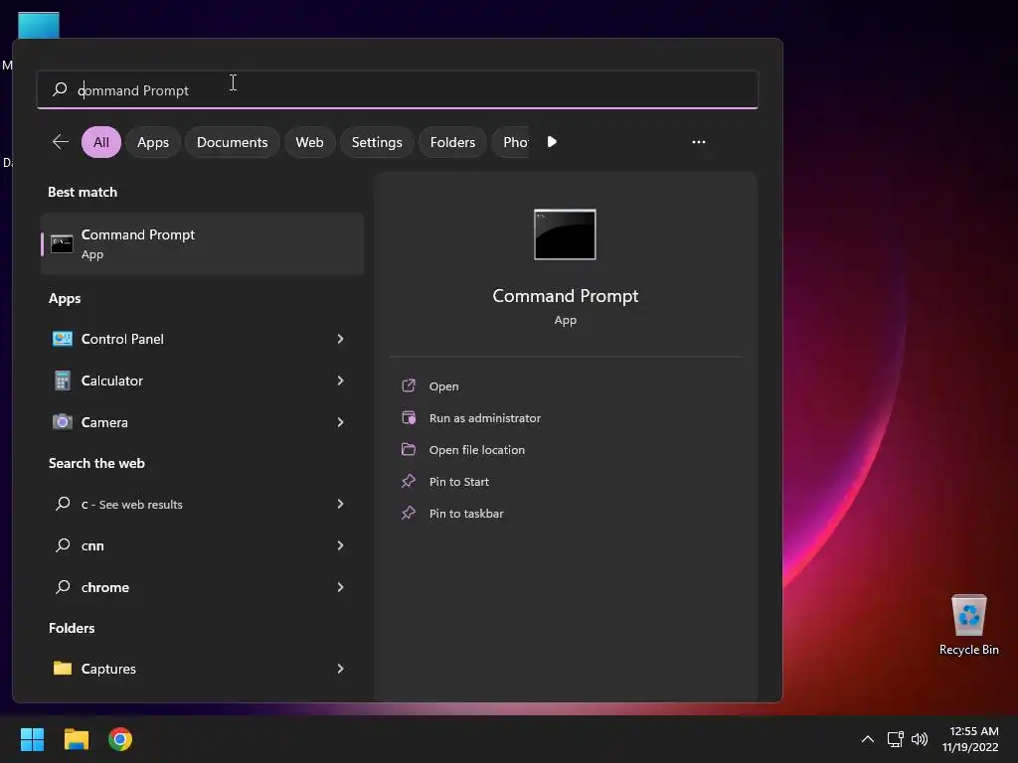Click the search icon beside cnn suggestion
1018x763 pixels.
[x=63, y=545]
